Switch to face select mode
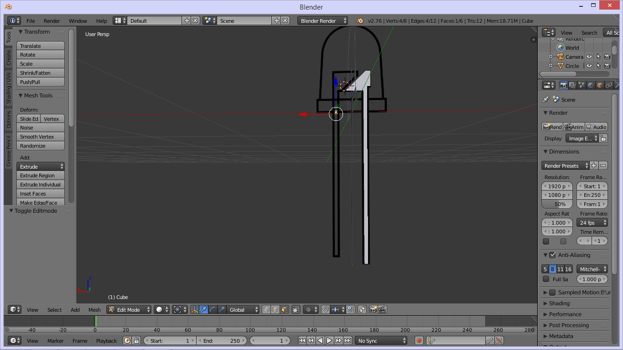 284,309
